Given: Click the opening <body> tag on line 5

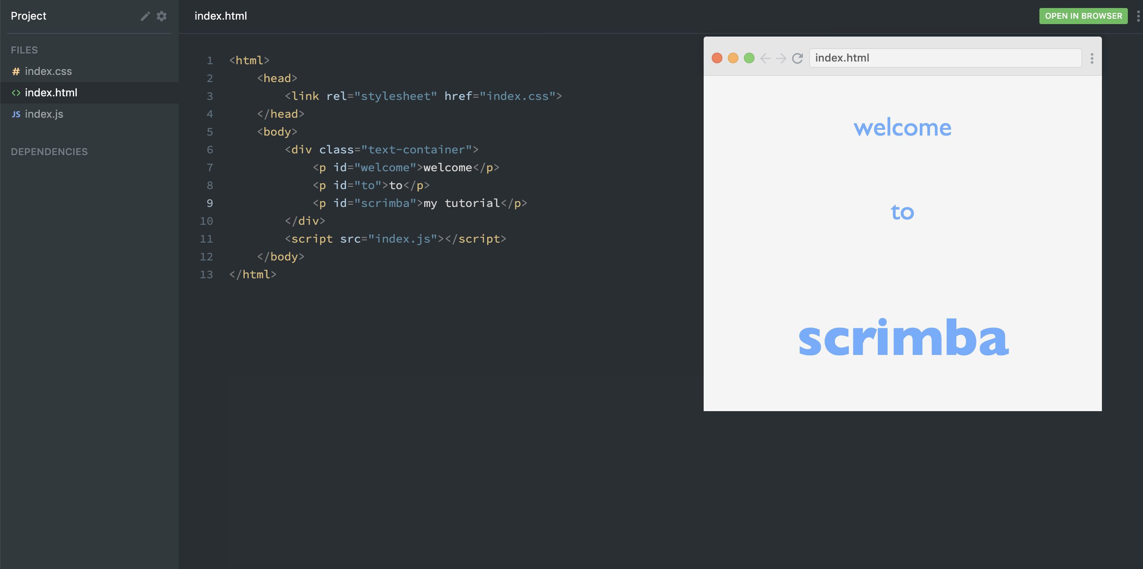Looking at the screenshot, I should (x=277, y=132).
